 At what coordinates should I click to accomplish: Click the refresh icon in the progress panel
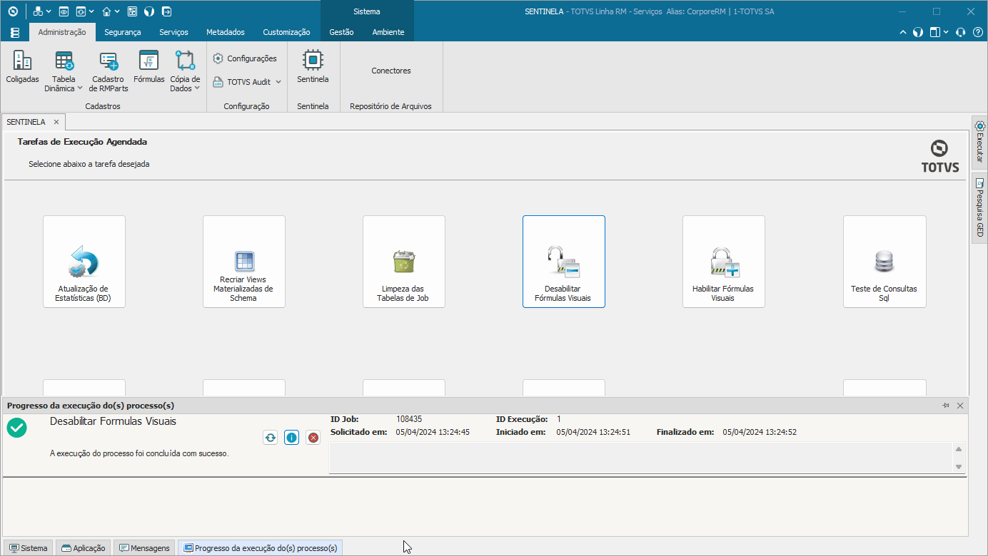pyautogui.click(x=270, y=438)
